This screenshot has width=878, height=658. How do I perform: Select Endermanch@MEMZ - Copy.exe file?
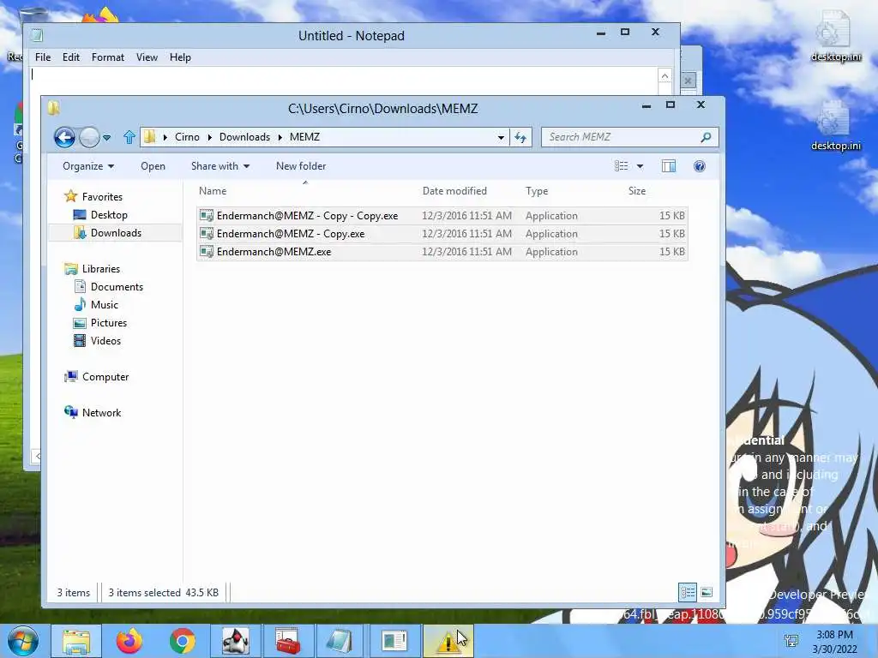click(x=442, y=233)
